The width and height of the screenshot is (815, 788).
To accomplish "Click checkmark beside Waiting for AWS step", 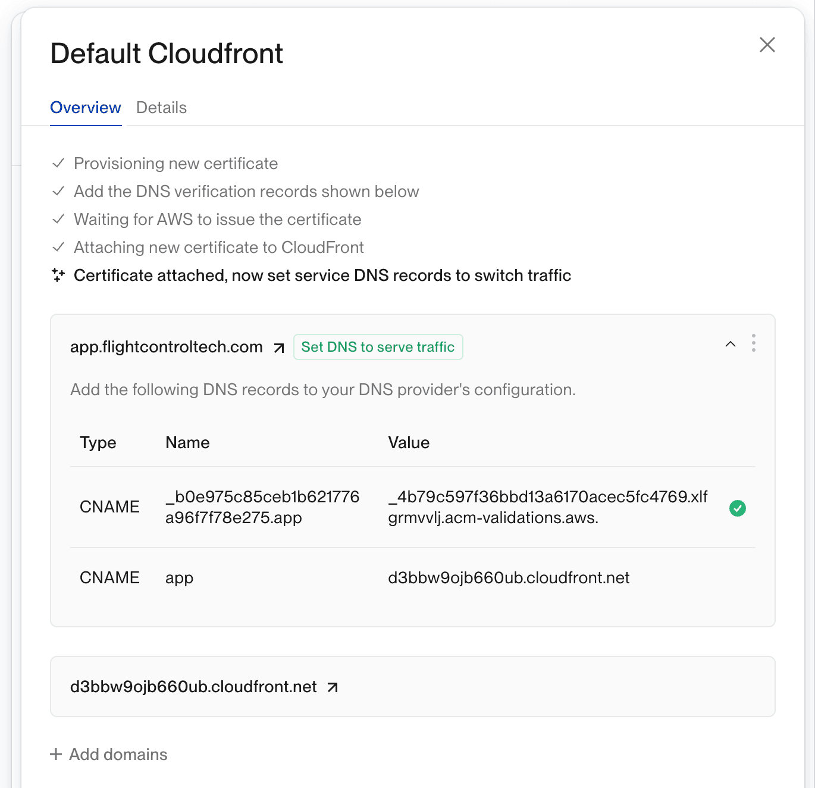I will coord(58,219).
